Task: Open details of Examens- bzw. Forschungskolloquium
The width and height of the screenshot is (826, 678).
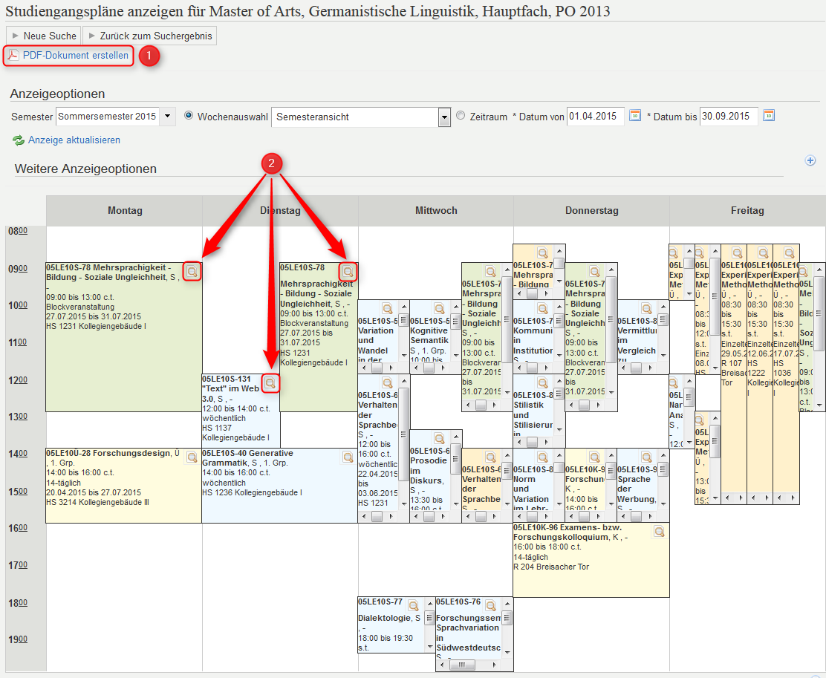Action: [659, 531]
